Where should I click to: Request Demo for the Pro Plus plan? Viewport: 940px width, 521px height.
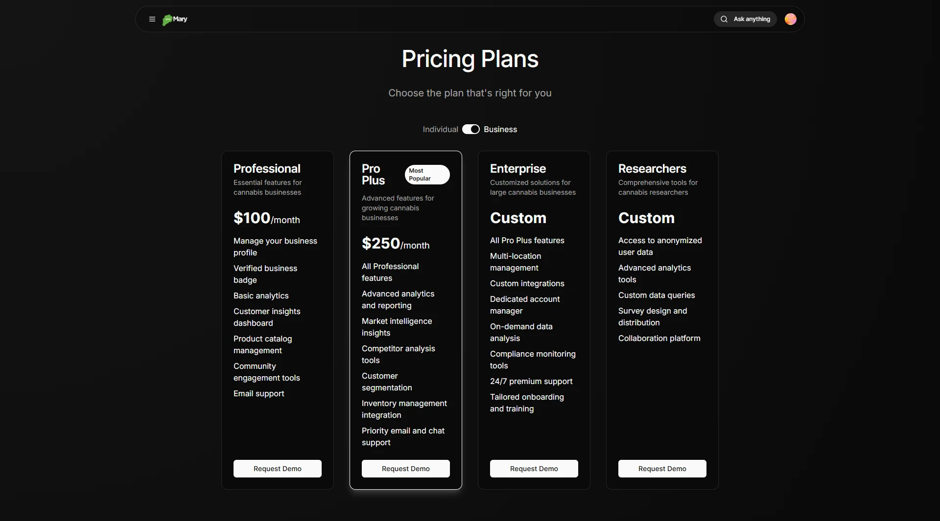[x=406, y=469]
